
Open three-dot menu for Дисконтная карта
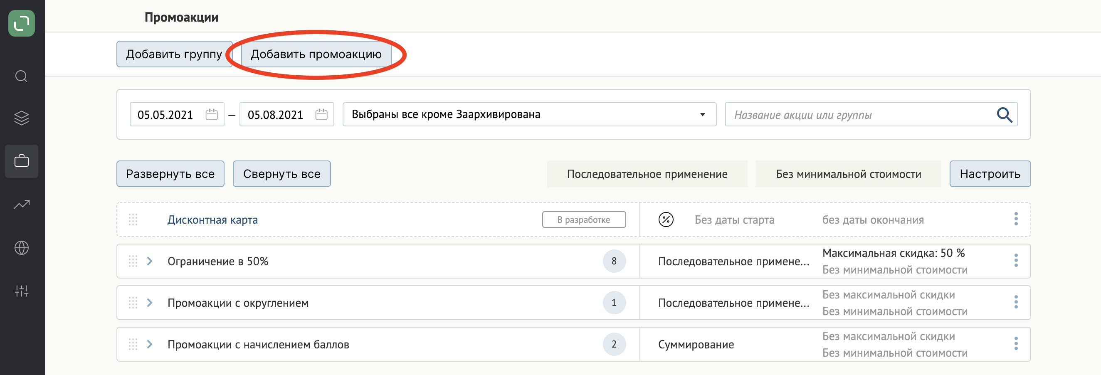[1016, 219]
